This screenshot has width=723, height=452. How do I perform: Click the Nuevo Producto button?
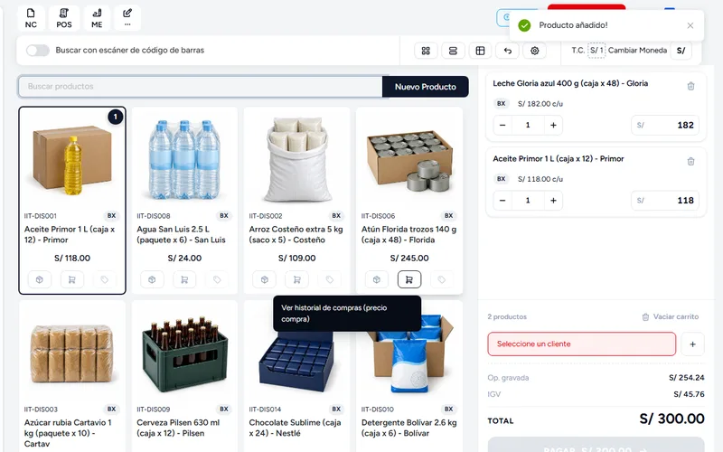(425, 87)
